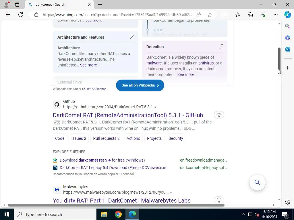
Task: Open tab actions menu
Action: (17, 5)
